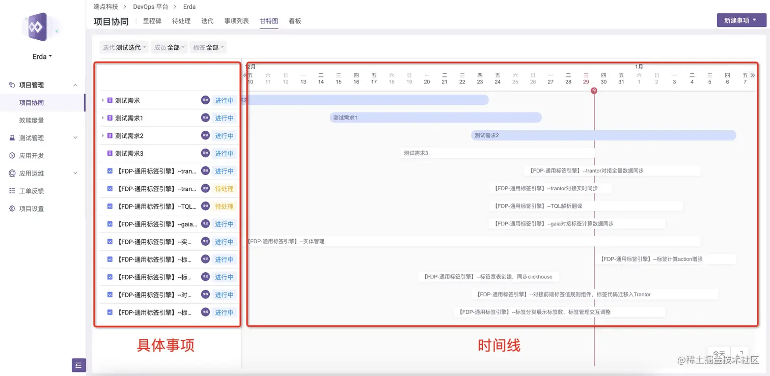
Task: Expand the 应用运维 menu chevron
Action: 75,173
